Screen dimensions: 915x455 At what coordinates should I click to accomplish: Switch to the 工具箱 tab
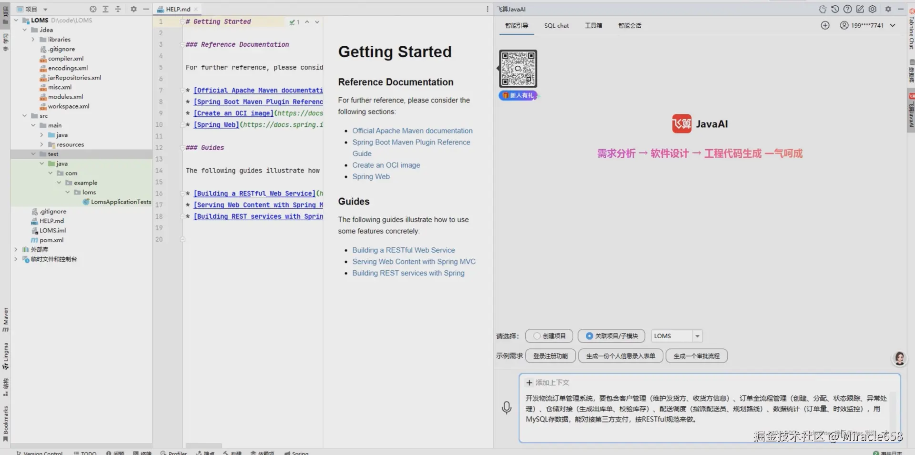[593, 25]
